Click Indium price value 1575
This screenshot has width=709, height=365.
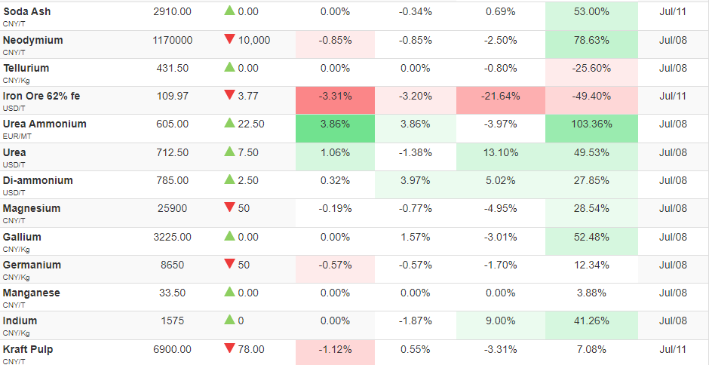[x=172, y=321]
